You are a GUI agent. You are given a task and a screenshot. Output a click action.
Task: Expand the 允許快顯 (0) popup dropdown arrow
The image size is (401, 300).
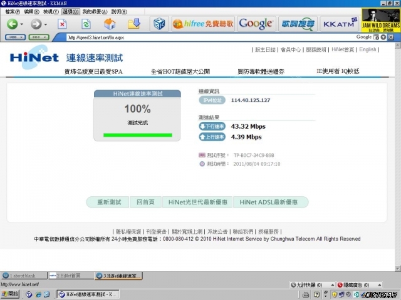[333, 285]
